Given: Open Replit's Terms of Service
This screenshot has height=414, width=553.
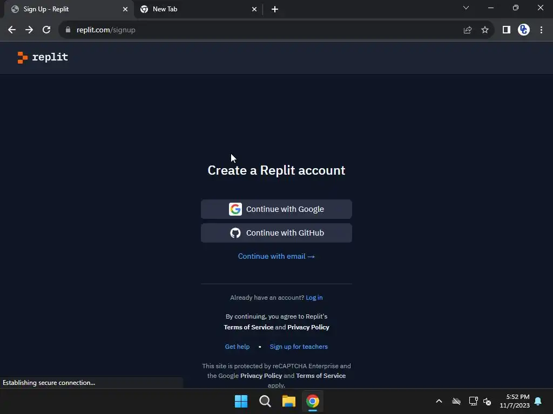Looking at the screenshot, I should point(248,327).
